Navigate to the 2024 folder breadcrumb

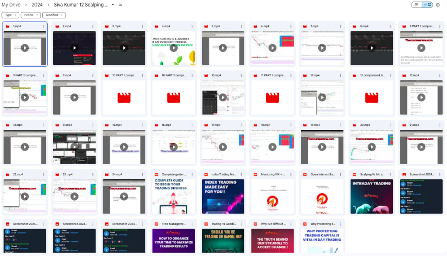(37, 5)
